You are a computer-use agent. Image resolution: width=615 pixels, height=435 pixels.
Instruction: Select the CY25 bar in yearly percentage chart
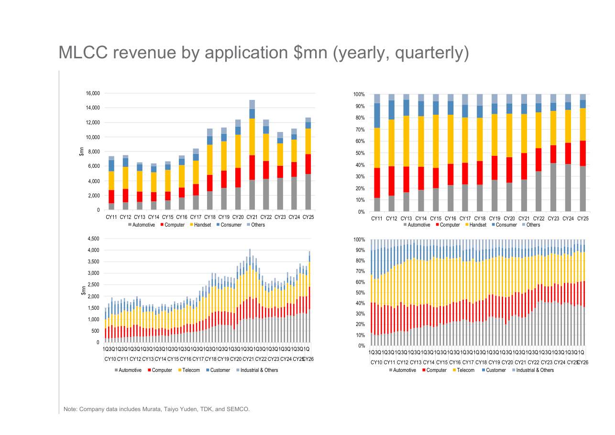click(582, 153)
